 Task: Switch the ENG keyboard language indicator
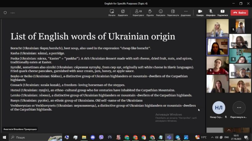coord(226,137)
